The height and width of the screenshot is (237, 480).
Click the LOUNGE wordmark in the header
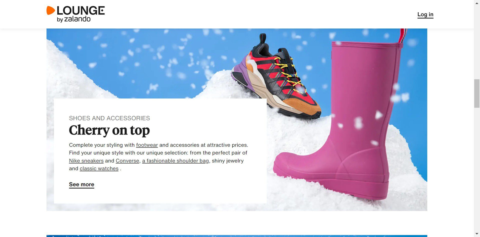point(81,10)
